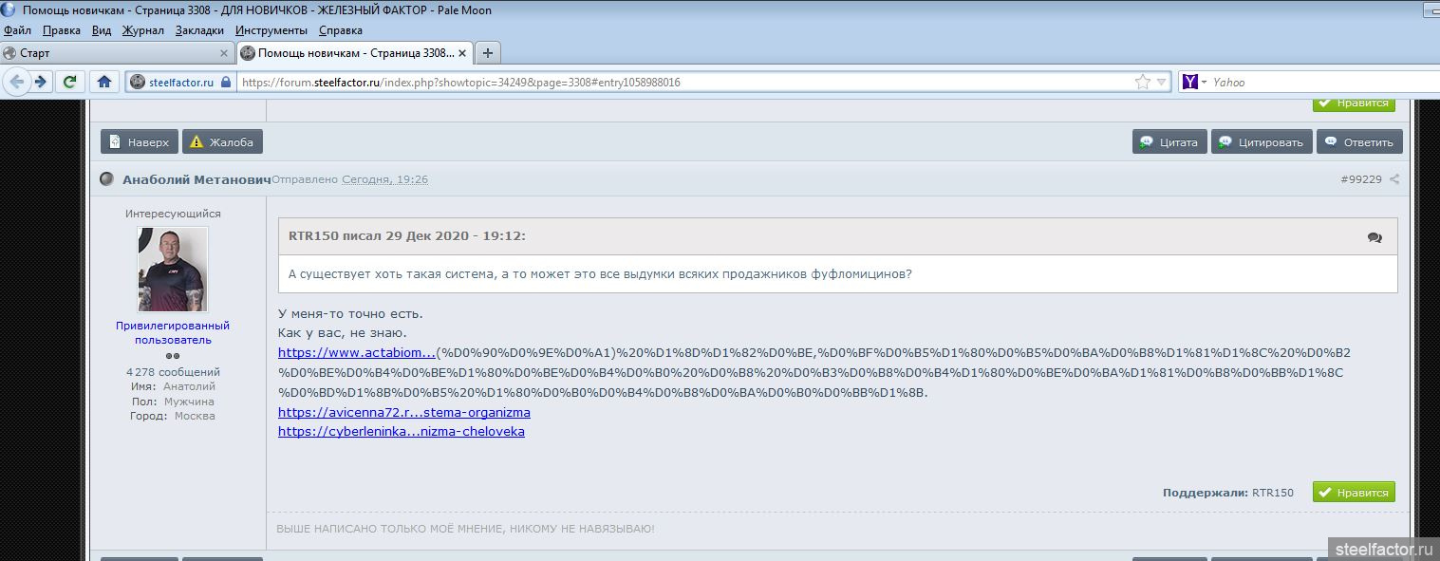Image resolution: width=1440 pixels, height=561 pixels.
Task: Report post with Жалоба button
Action: coord(222,142)
